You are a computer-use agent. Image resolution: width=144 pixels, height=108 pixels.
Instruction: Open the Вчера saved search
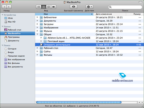click(x=9, y=52)
